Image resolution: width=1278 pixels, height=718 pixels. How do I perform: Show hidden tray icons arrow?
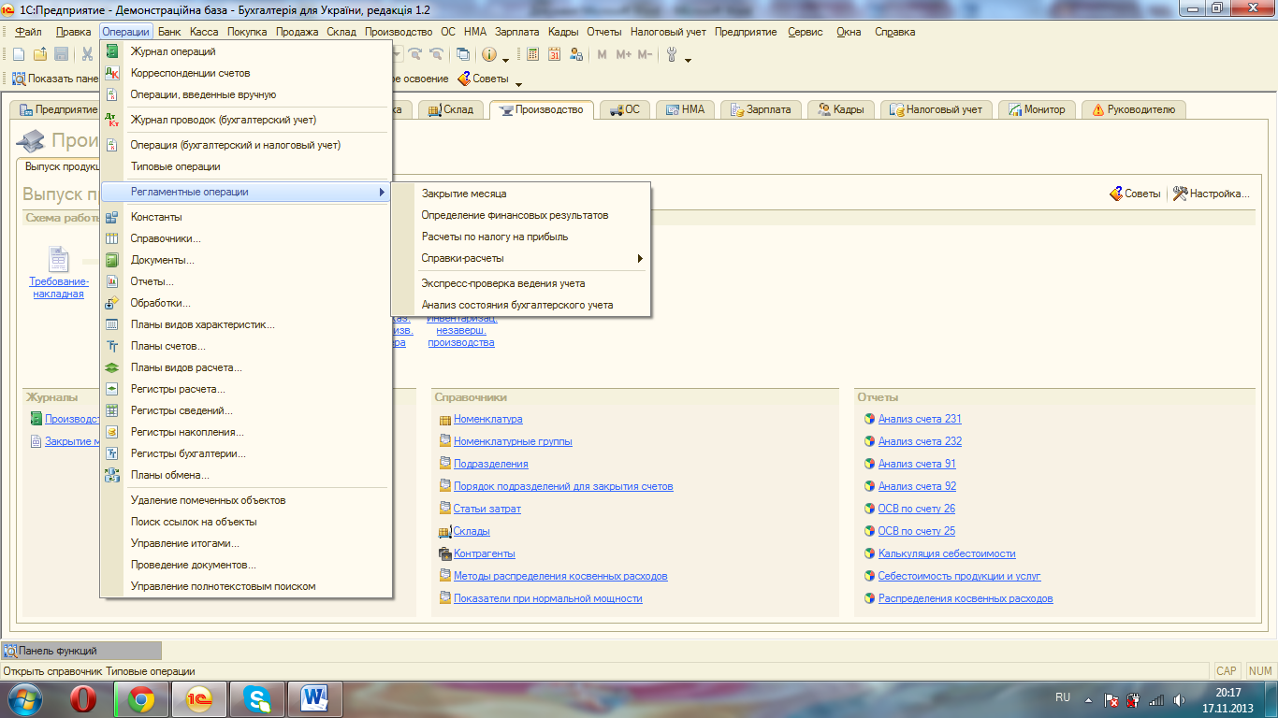(1088, 699)
